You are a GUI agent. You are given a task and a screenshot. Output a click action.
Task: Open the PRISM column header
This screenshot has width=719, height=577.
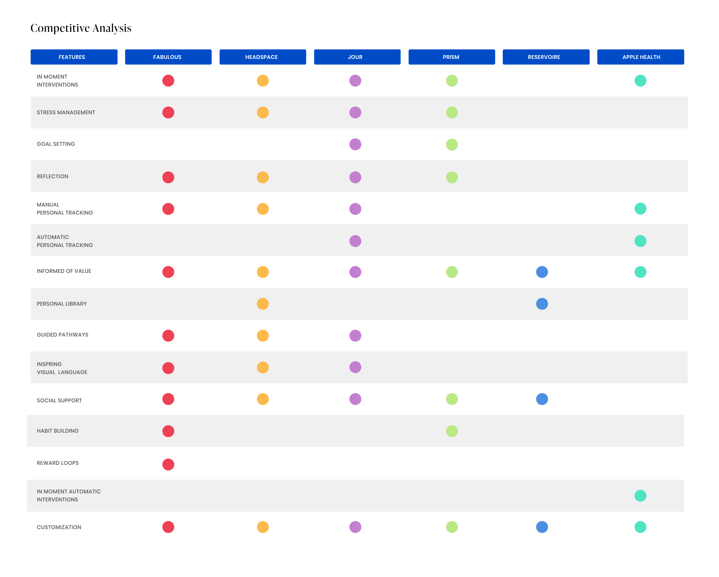[x=452, y=57]
